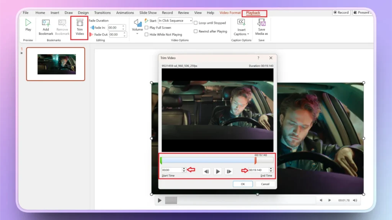Viewport: 392px width, 220px height.
Task: Select slide 1 thumbnail
Action: (56, 64)
